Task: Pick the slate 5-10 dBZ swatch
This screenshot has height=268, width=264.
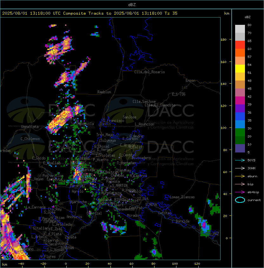Action: [240, 148]
